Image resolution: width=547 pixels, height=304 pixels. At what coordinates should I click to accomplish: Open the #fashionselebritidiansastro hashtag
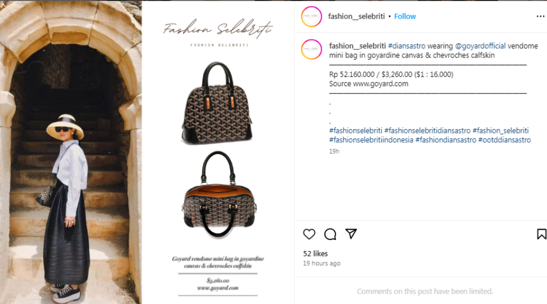427,131
